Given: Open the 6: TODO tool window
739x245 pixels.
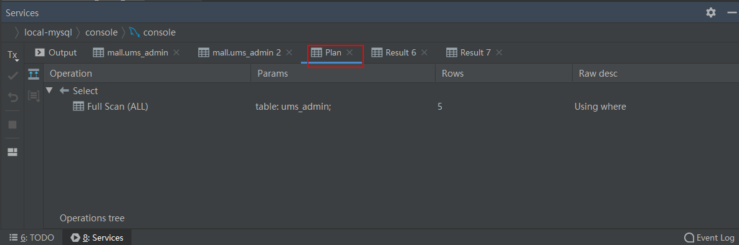Looking at the screenshot, I should 32,238.
